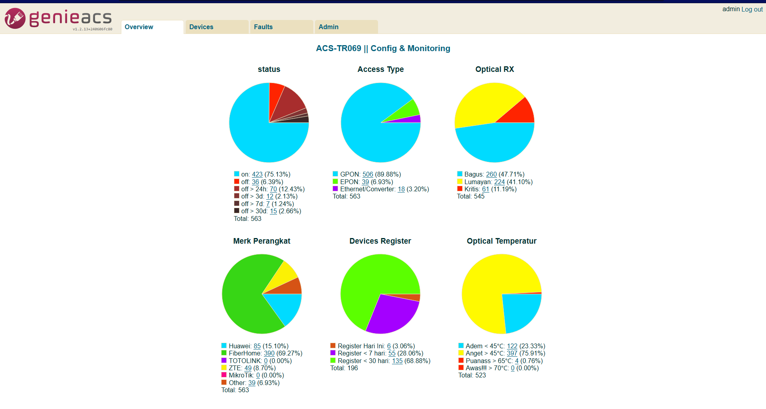Open the 61 Kritis optical RX devices

click(485, 189)
